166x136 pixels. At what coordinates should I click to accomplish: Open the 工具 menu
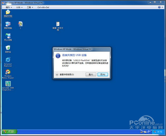coord(30,7)
